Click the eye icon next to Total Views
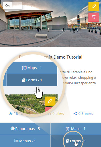The height and width of the screenshot is (147, 101). [x=10, y=114]
